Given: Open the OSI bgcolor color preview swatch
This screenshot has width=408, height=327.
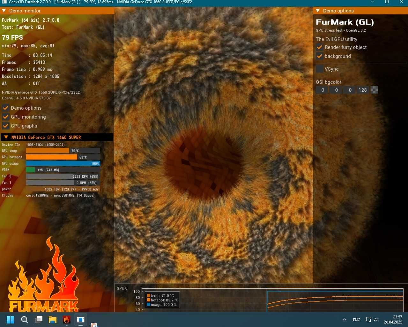Looking at the screenshot, I should click(x=375, y=90).
